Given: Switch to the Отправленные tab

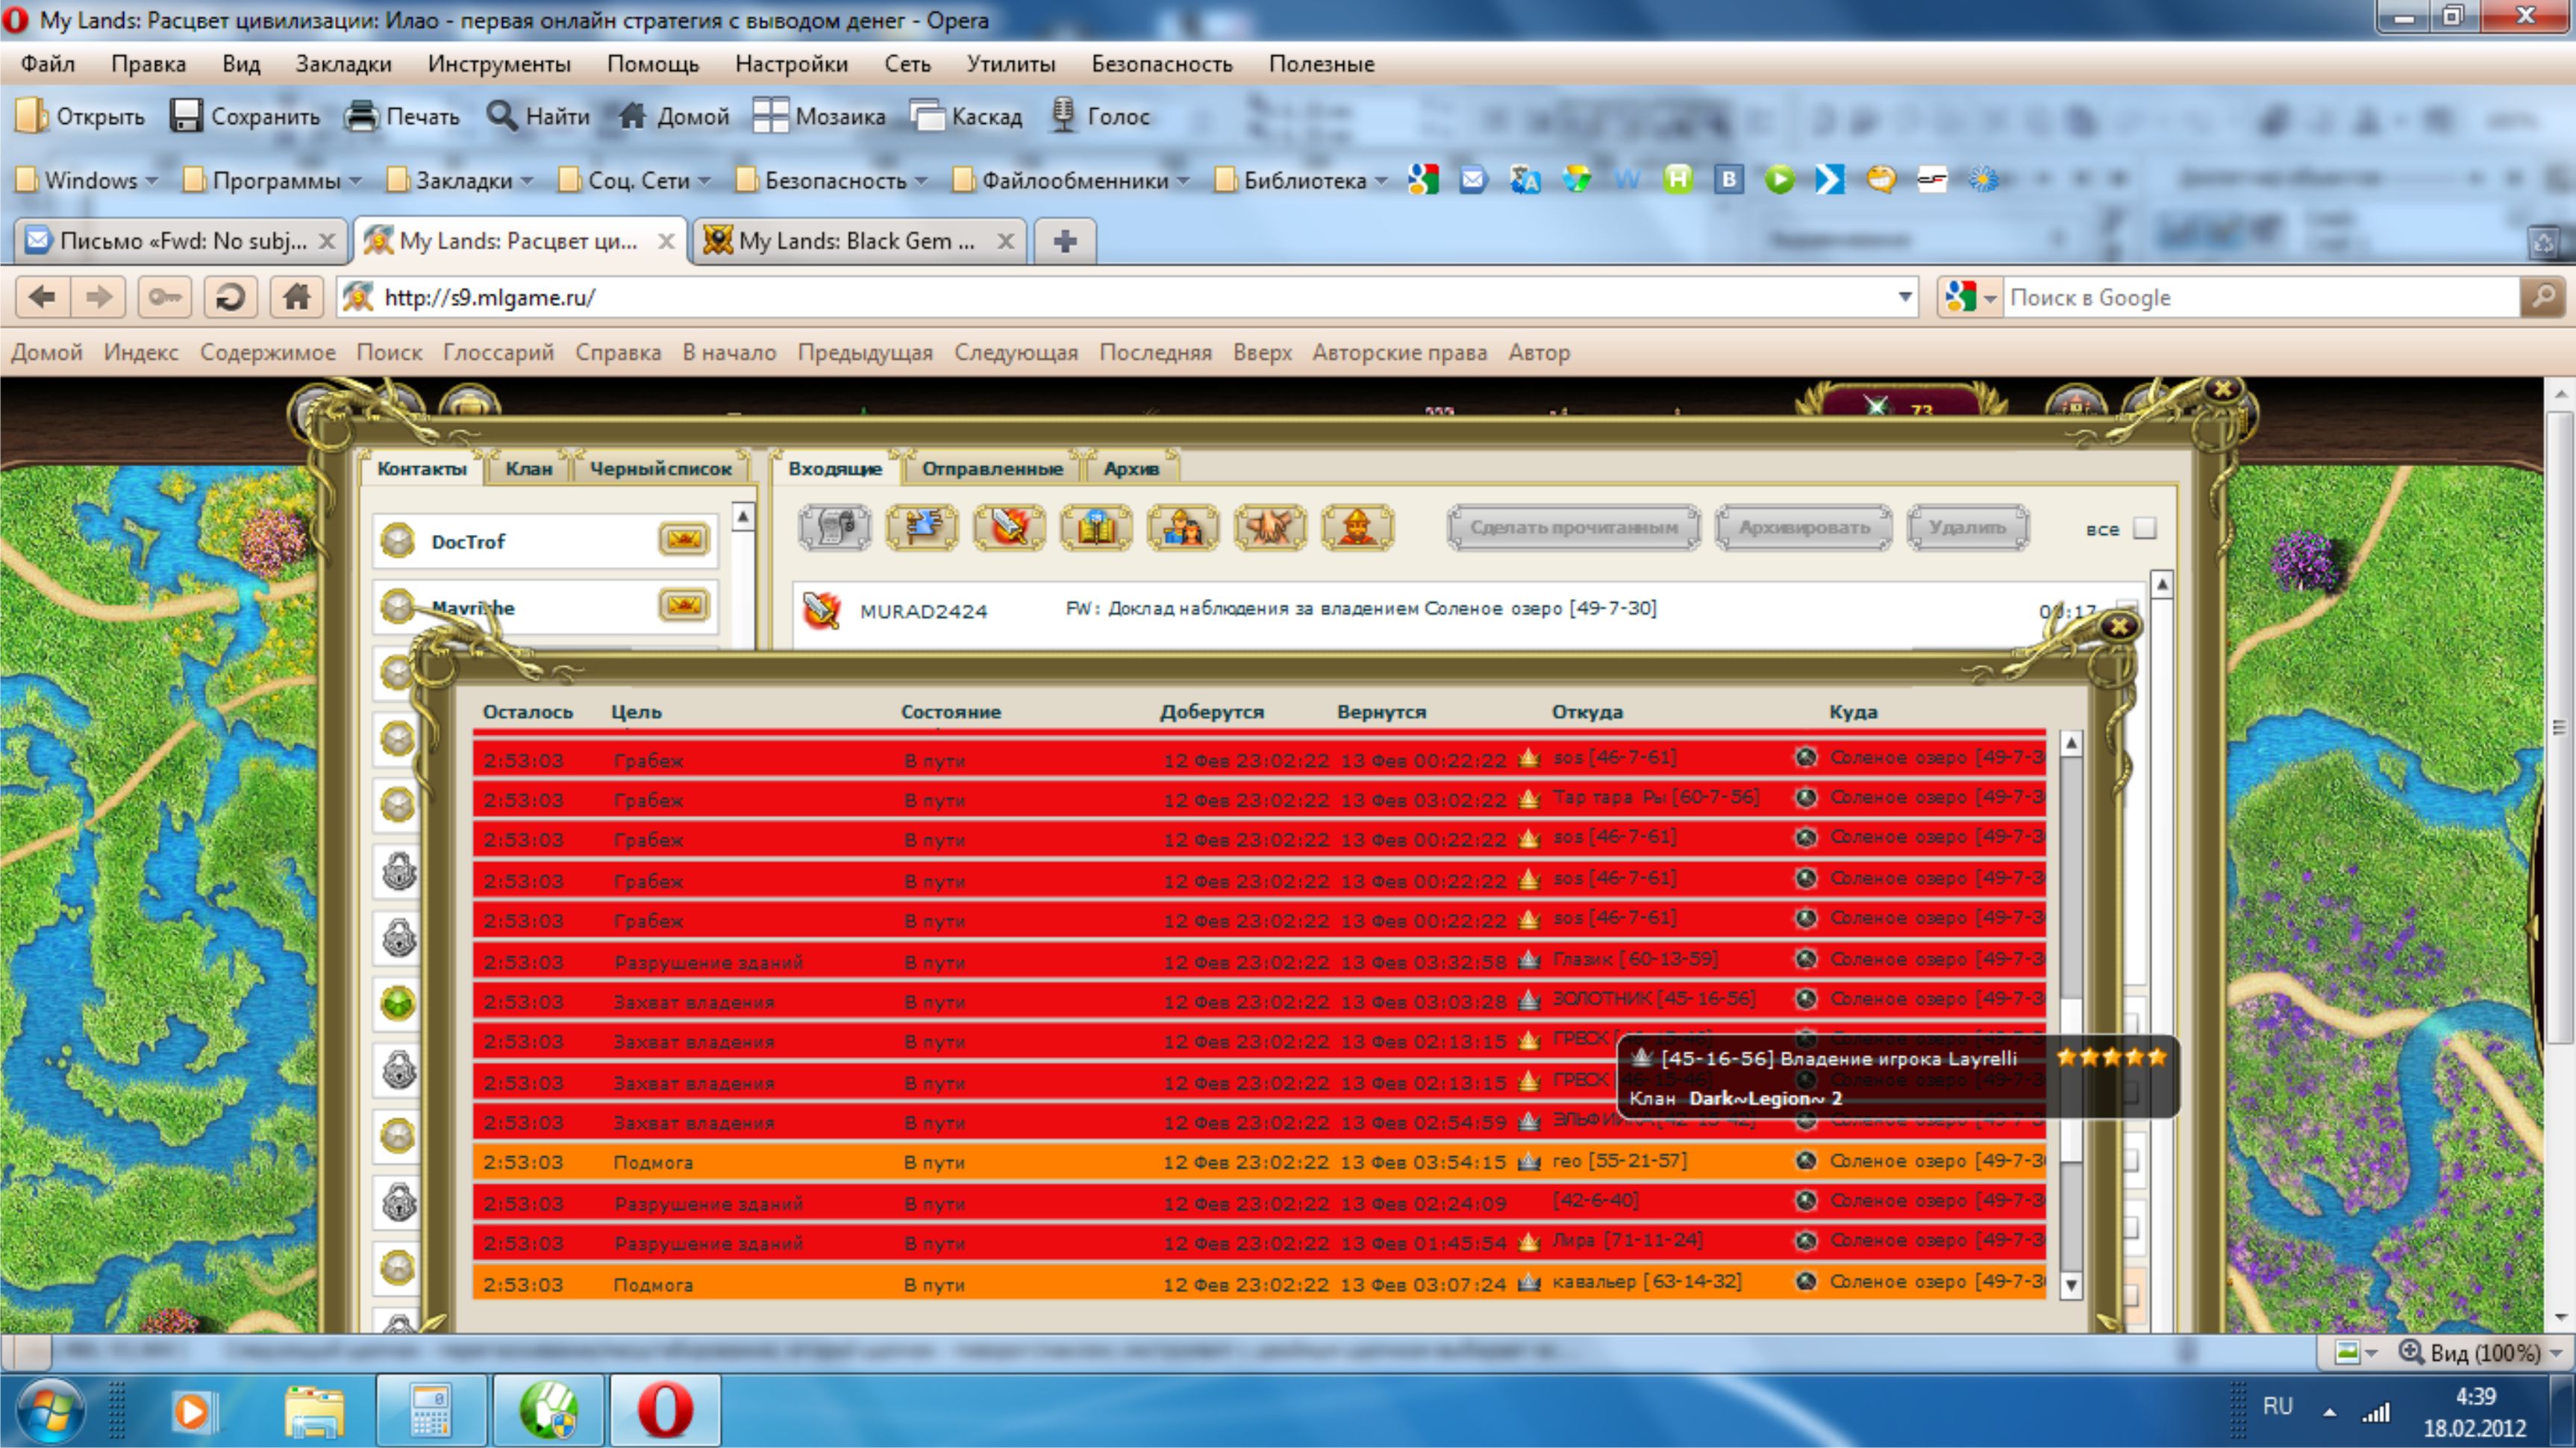Looking at the screenshot, I should pos(992,468).
